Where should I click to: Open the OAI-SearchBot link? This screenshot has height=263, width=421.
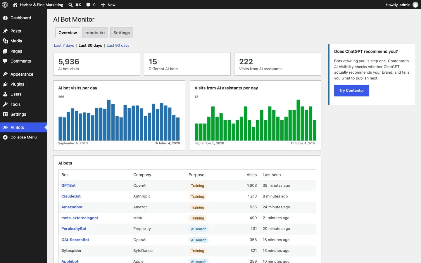coord(75,240)
